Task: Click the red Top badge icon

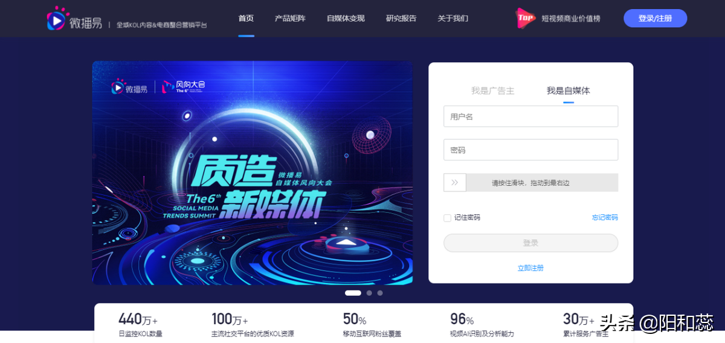Action: point(525,18)
